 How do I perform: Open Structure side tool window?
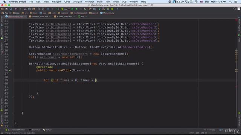(2, 48)
